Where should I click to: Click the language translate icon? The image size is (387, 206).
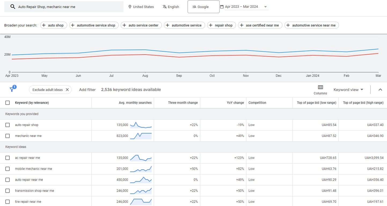pos(165,7)
